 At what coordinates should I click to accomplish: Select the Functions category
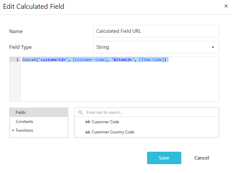point(25,130)
